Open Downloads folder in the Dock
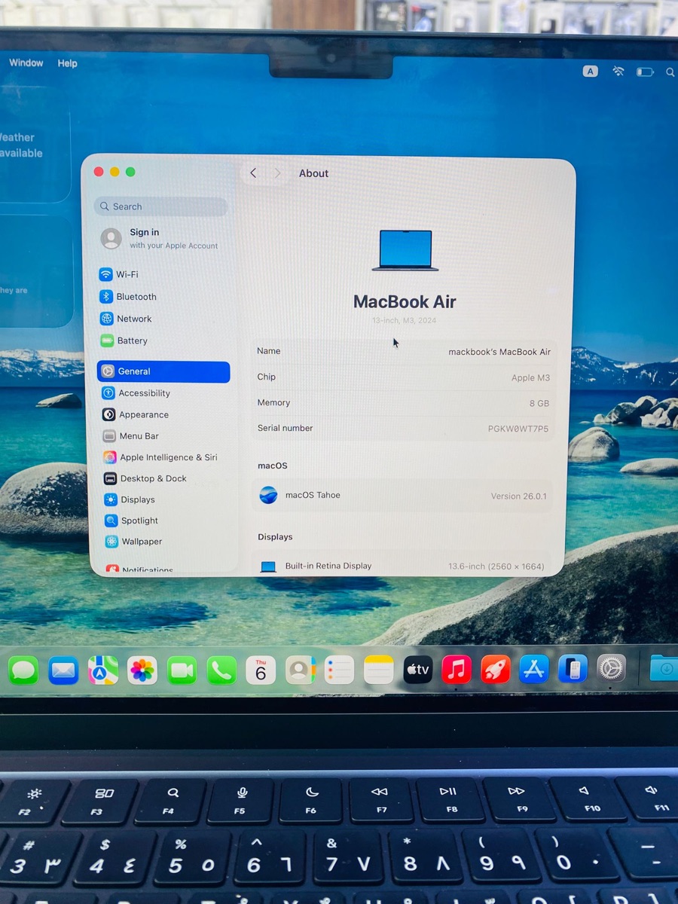 [x=664, y=667]
